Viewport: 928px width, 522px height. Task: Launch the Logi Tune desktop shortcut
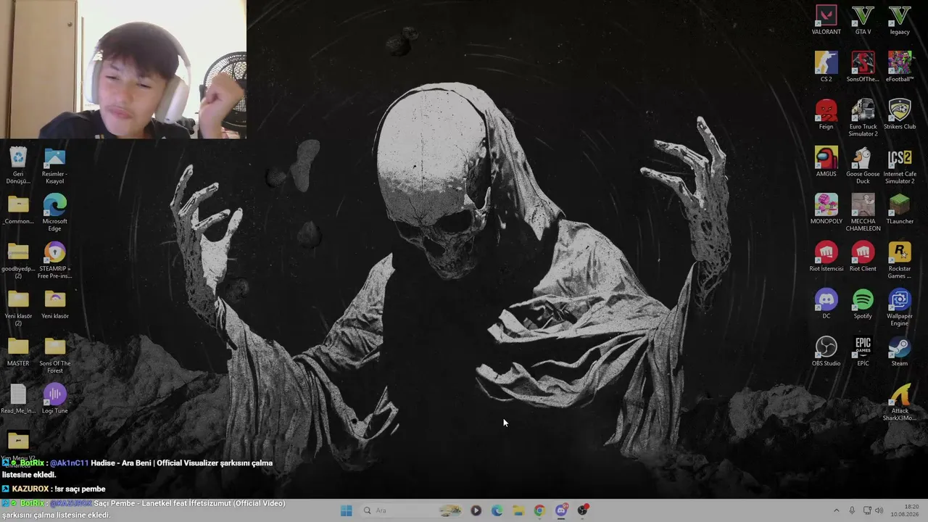(55, 399)
